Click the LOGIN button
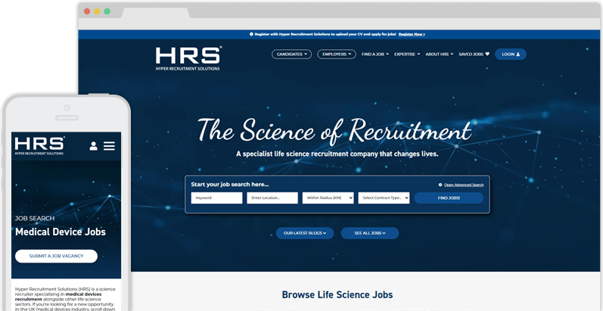This screenshot has height=311, width=603. pyautogui.click(x=511, y=54)
